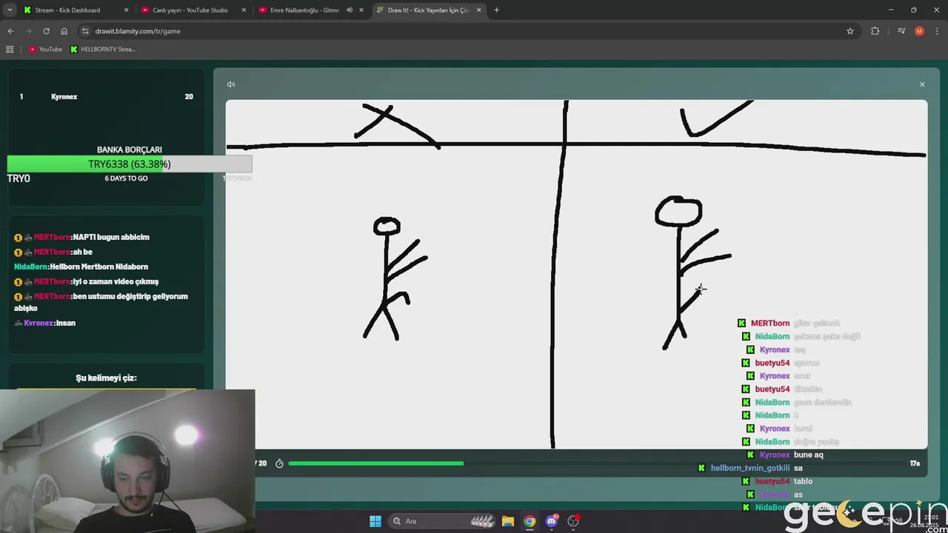Mute the game sound via speaker icon
The image size is (948, 533).
[231, 84]
